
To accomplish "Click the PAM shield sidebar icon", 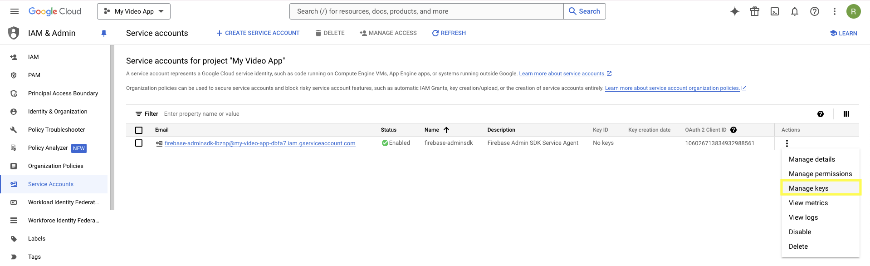I will click(14, 75).
